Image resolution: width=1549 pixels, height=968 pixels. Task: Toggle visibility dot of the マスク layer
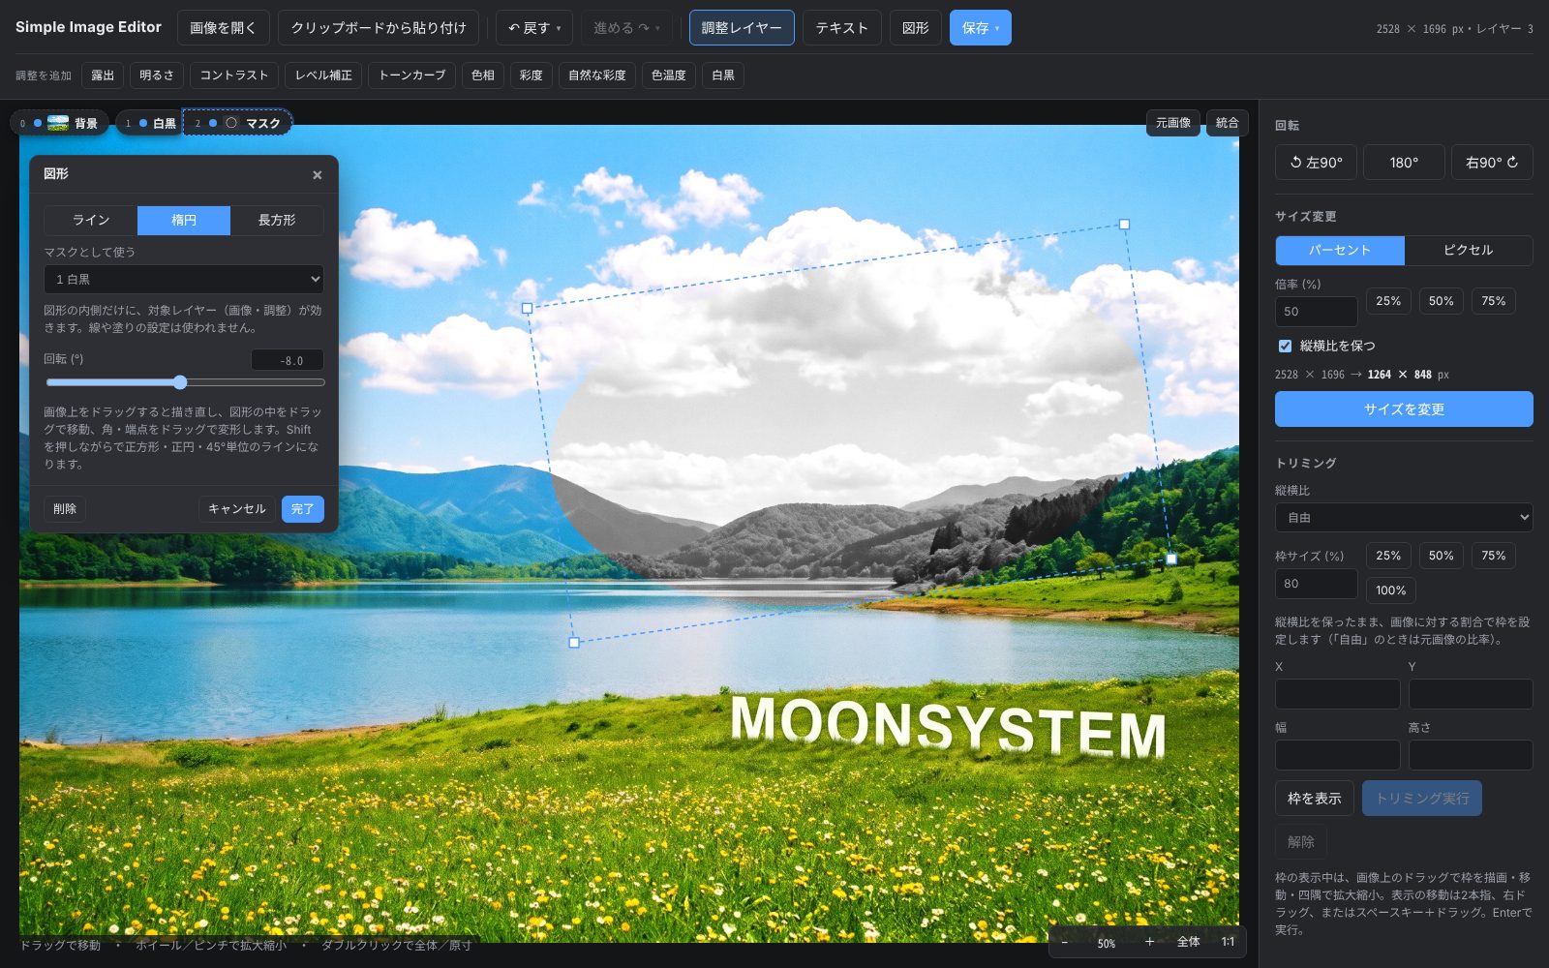(x=213, y=123)
